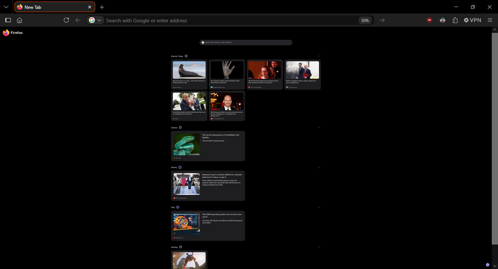Collapse the Money section

(319, 167)
